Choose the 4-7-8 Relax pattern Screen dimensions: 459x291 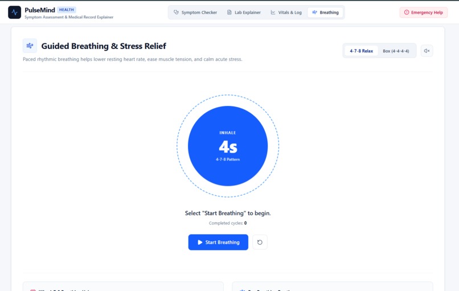[361, 51]
